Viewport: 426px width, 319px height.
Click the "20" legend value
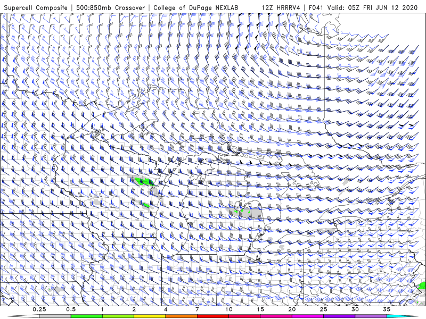pyautogui.click(x=292, y=309)
